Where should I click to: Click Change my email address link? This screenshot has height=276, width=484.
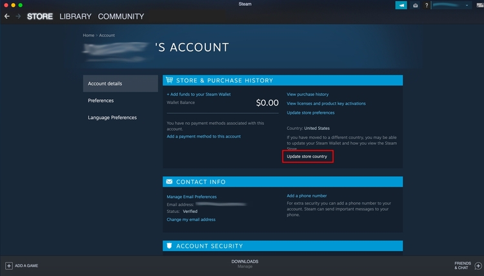[191, 219]
